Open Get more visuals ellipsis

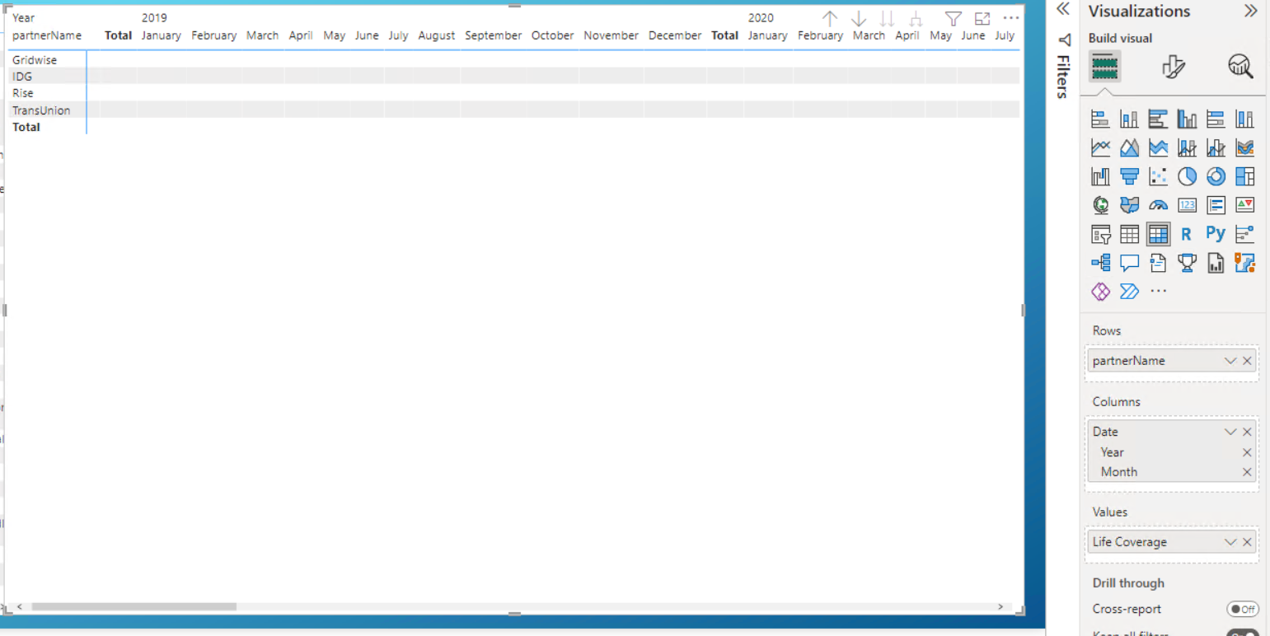[x=1158, y=291]
